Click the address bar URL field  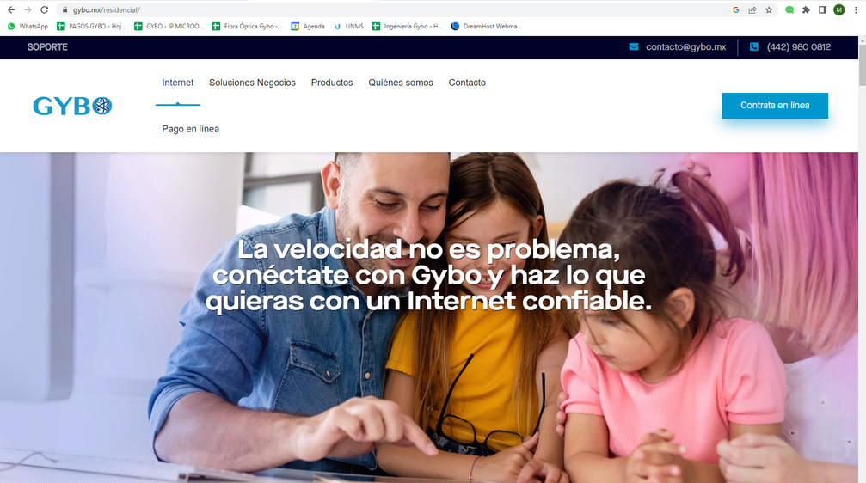click(387, 10)
